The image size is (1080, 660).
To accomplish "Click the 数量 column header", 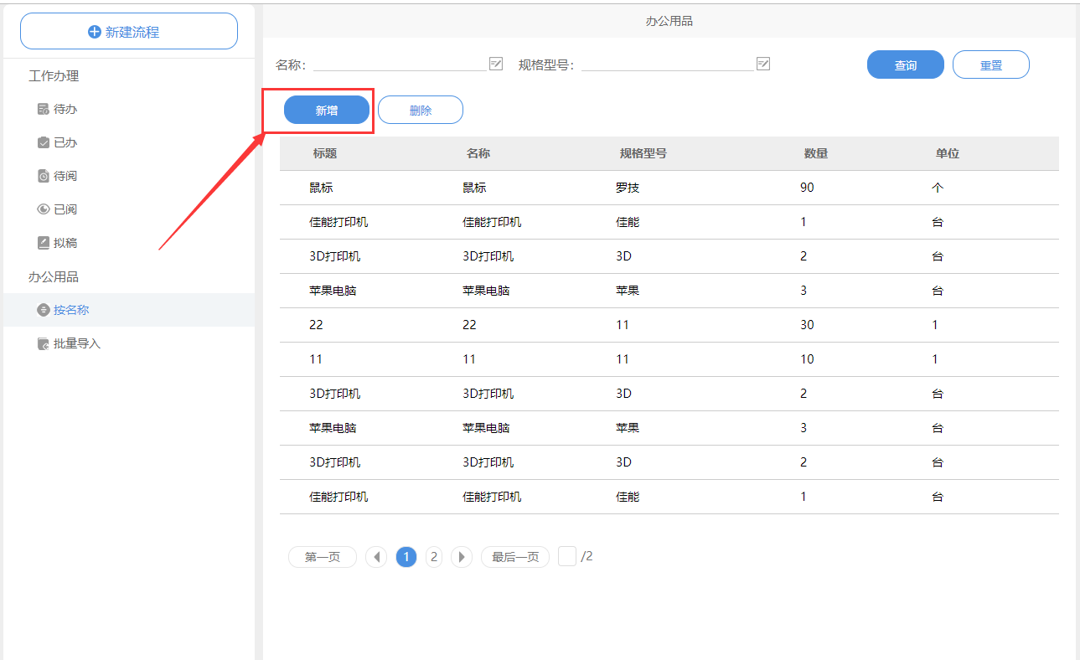I will coord(816,154).
